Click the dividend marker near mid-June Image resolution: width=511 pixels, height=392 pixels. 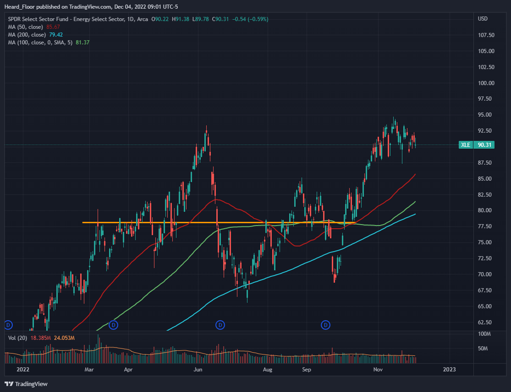[x=220, y=325]
